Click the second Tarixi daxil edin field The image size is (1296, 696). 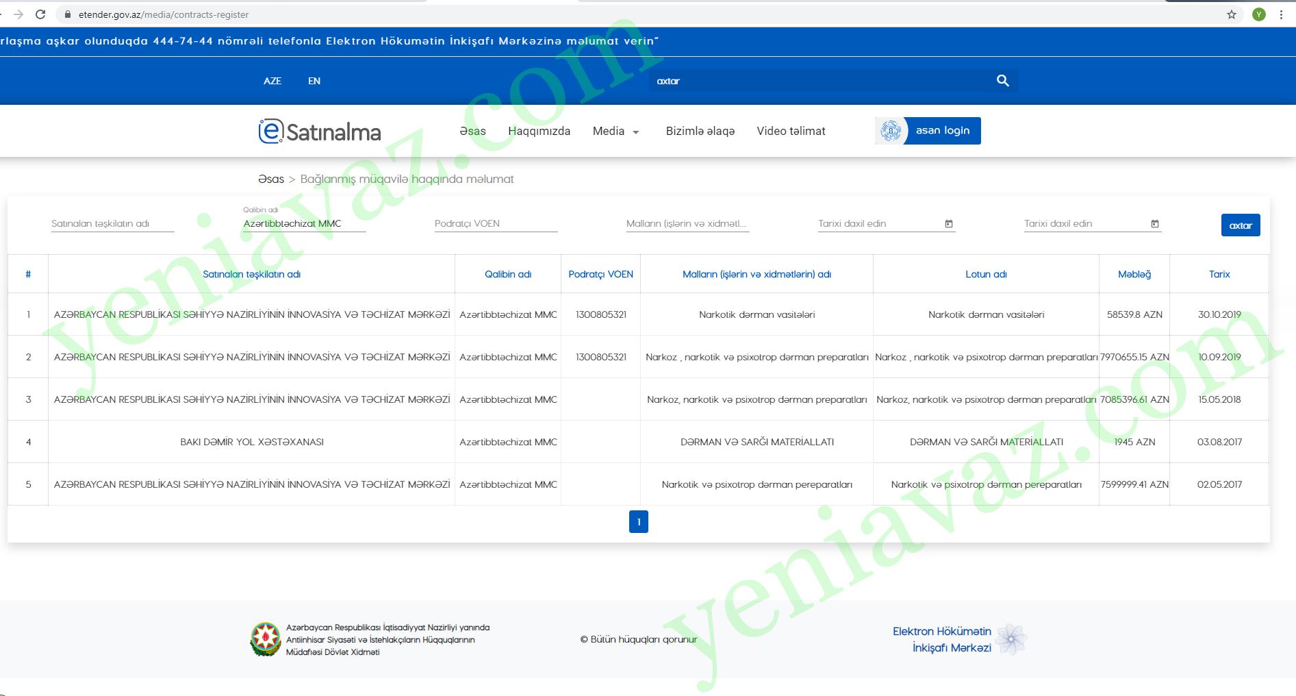click(x=1086, y=224)
